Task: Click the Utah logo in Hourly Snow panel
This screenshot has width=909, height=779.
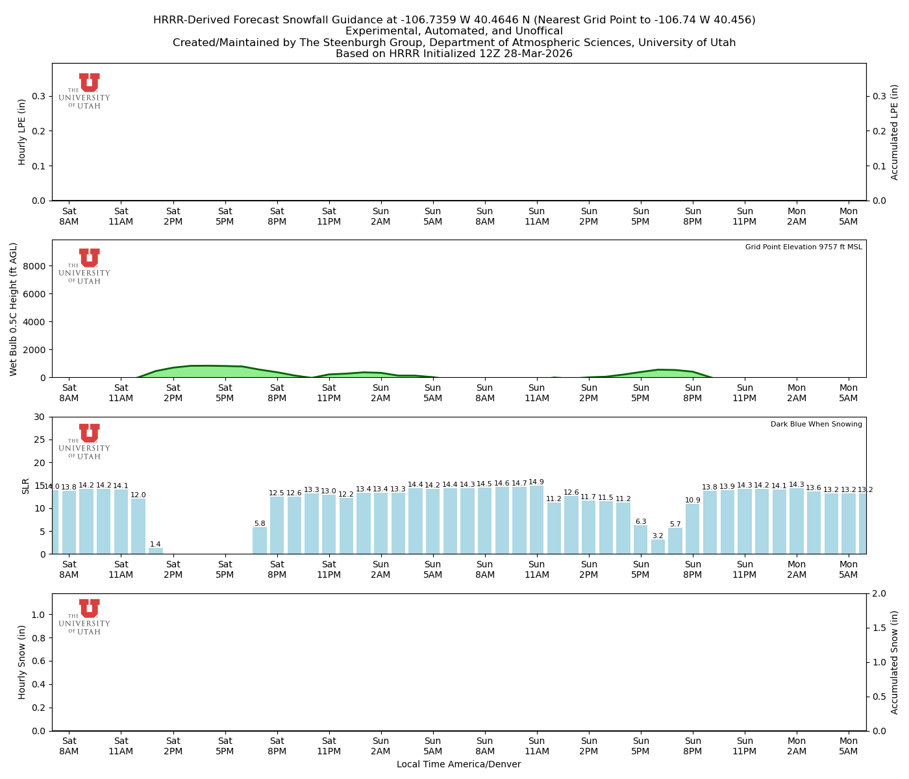Action: pyautogui.click(x=85, y=617)
